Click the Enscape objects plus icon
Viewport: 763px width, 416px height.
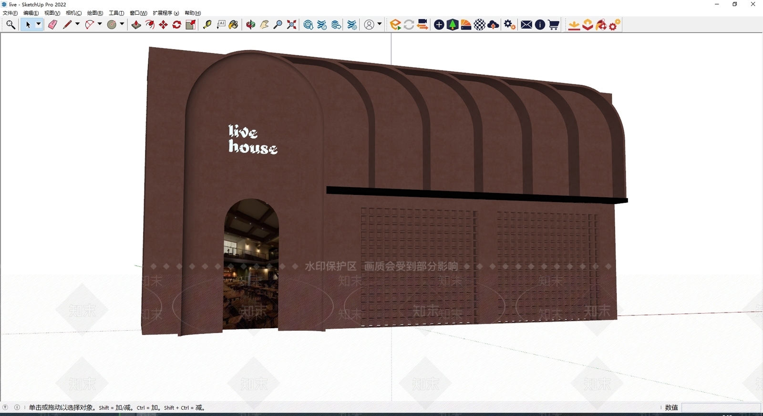pyautogui.click(x=439, y=25)
